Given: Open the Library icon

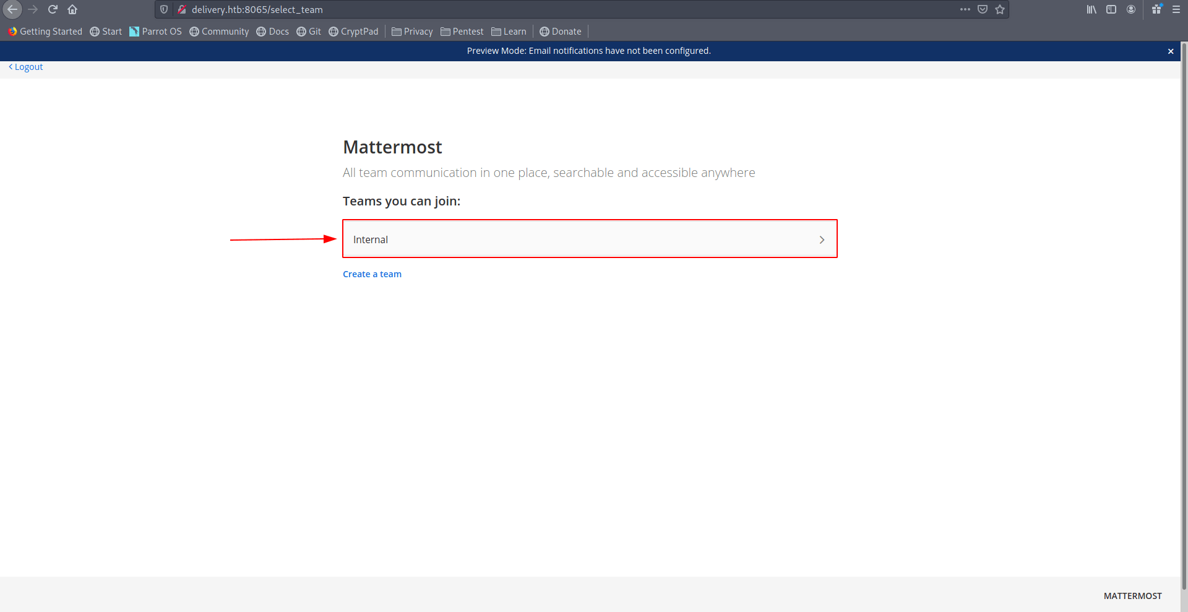Looking at the screenshot, I should (x=1091, y=9).
